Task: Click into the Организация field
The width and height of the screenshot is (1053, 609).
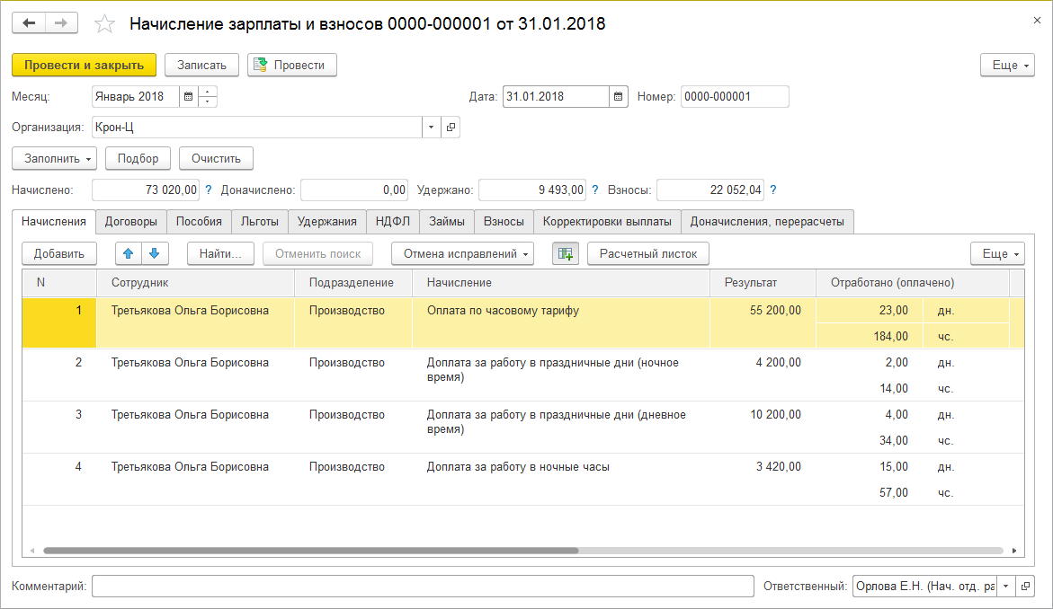Action: point(256,127)
